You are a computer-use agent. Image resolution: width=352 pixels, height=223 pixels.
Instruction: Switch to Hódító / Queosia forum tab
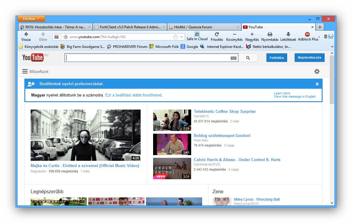pyautogui.click(x=204, y=27)
